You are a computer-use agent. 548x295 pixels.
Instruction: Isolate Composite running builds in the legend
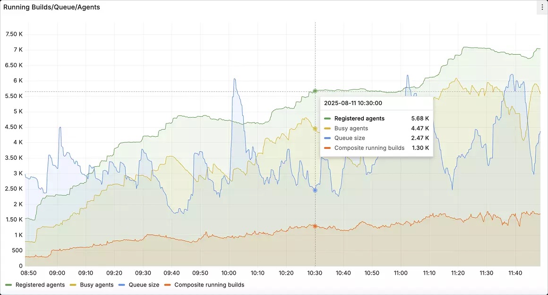point(209,285)
